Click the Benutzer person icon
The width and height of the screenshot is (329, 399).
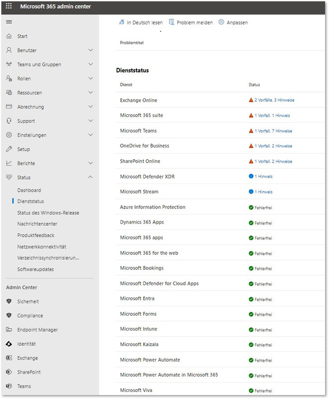[9, 50]
